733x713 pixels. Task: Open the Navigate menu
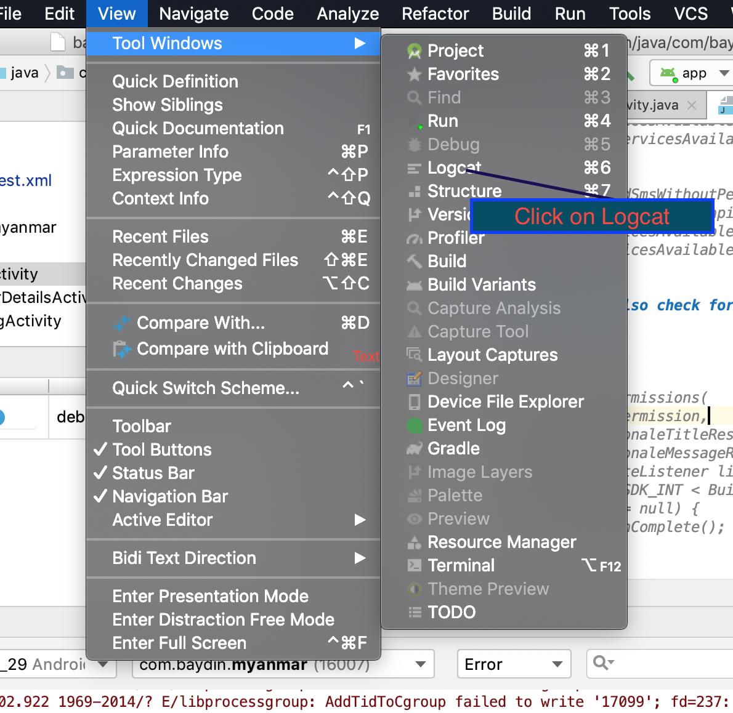[x=193, y=14]
